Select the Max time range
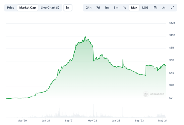 pos(134,8)
